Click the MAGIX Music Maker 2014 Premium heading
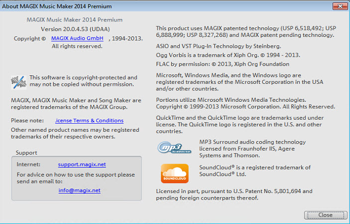The image size is (350, 224). [x=75, y=19]
